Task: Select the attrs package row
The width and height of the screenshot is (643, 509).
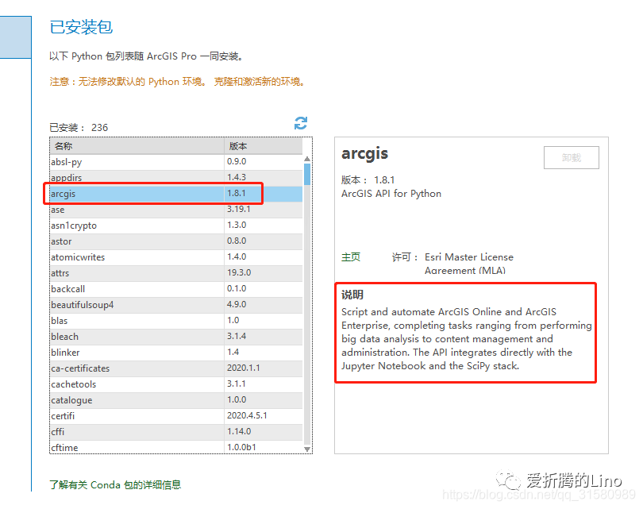Action: click(176, 273)
